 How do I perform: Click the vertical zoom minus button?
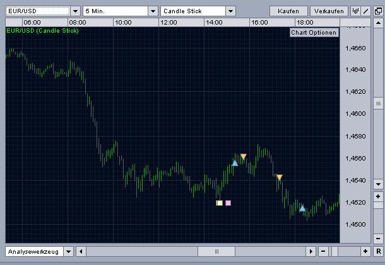pyautogui.click(x=378, y=239)
